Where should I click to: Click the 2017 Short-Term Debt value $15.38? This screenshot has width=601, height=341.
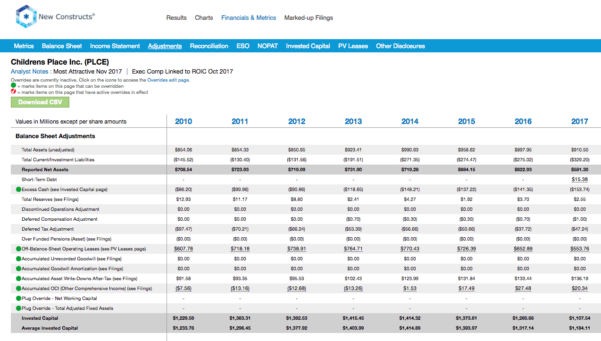[x=580, y=180]
